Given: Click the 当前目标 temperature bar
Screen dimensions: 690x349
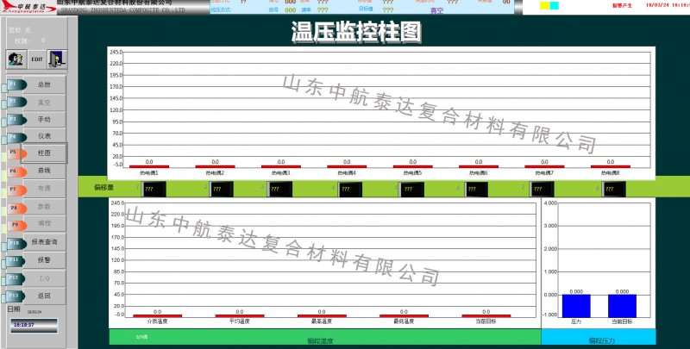Looking at the screenshot, I should (x=486, y=316).
